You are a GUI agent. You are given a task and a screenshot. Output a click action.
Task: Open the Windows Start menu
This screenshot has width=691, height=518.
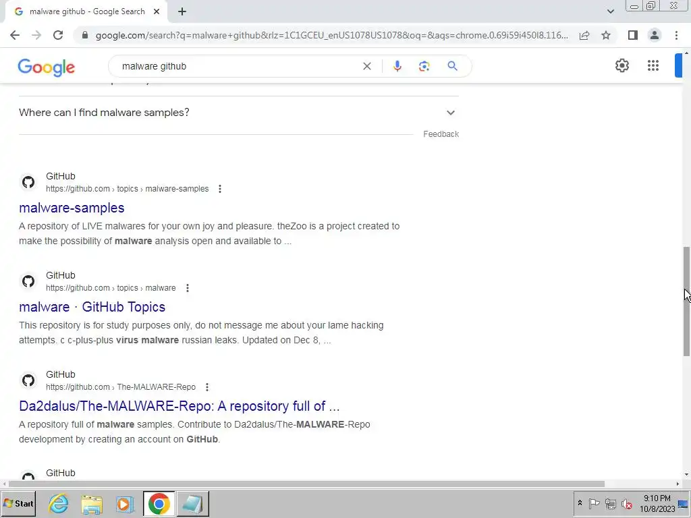pos(18,503)
